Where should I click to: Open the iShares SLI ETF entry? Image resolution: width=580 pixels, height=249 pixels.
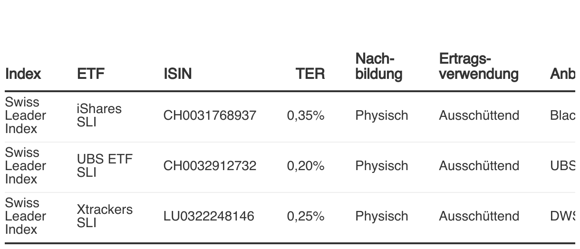tap(99, 115)
